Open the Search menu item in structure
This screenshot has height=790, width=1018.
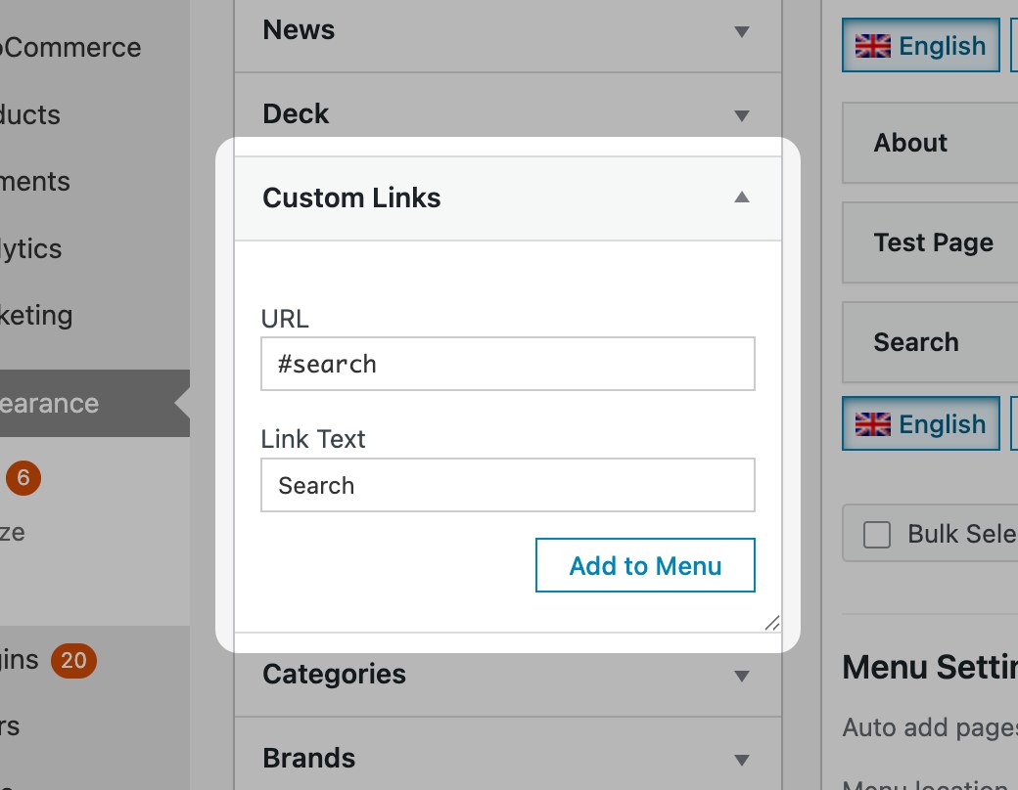930,342
